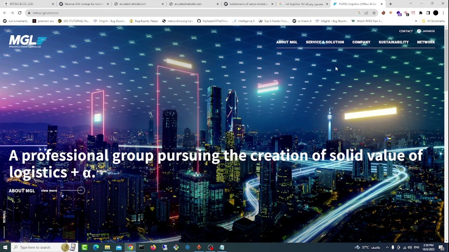
Task: Open the puzzle-piece Extensions menu
Action: 421,13
